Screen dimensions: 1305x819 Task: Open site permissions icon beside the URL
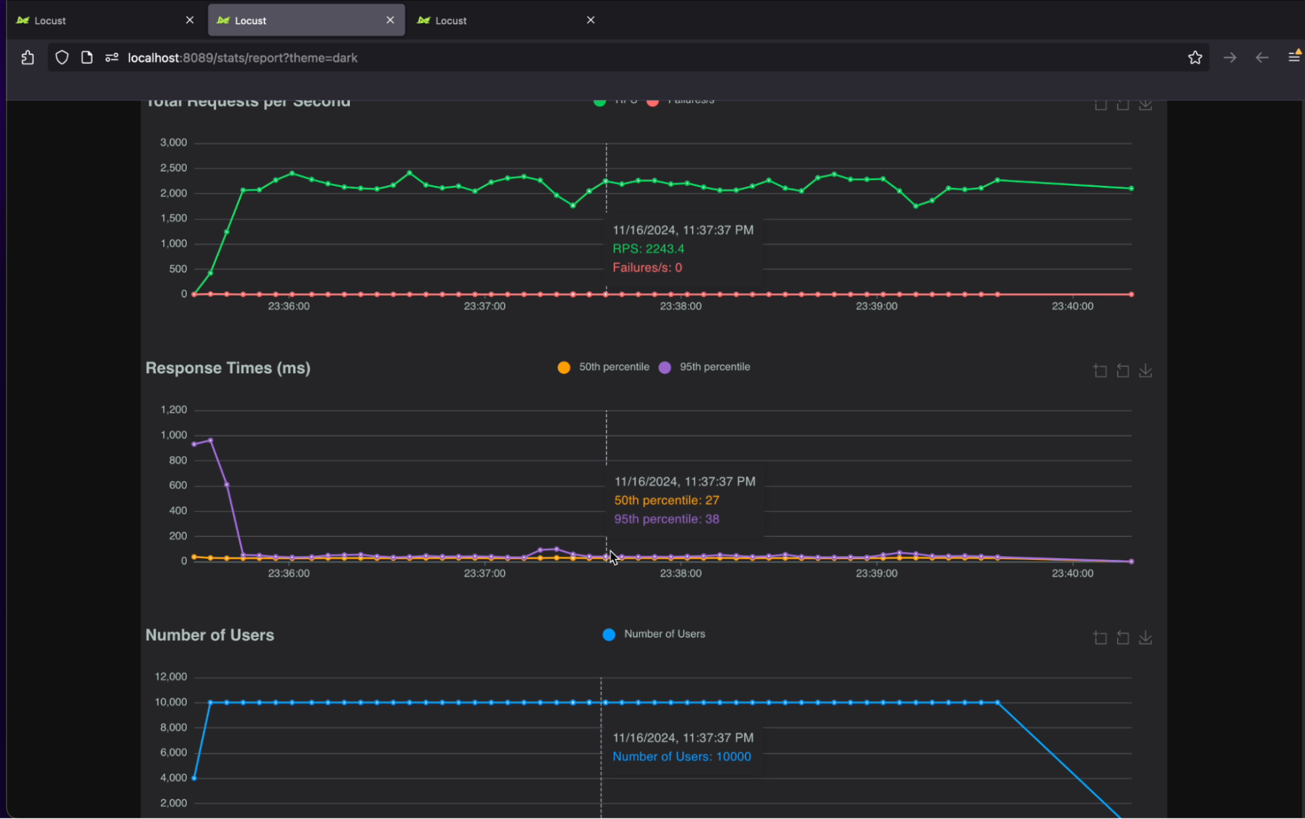112,57
